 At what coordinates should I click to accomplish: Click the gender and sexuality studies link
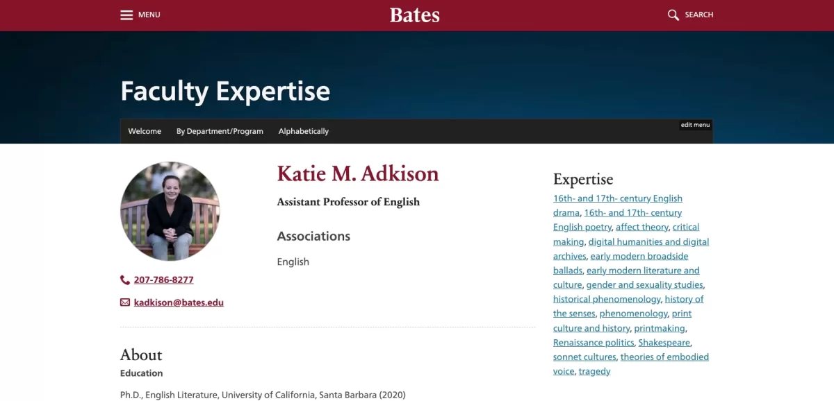(x=645, y=284)
